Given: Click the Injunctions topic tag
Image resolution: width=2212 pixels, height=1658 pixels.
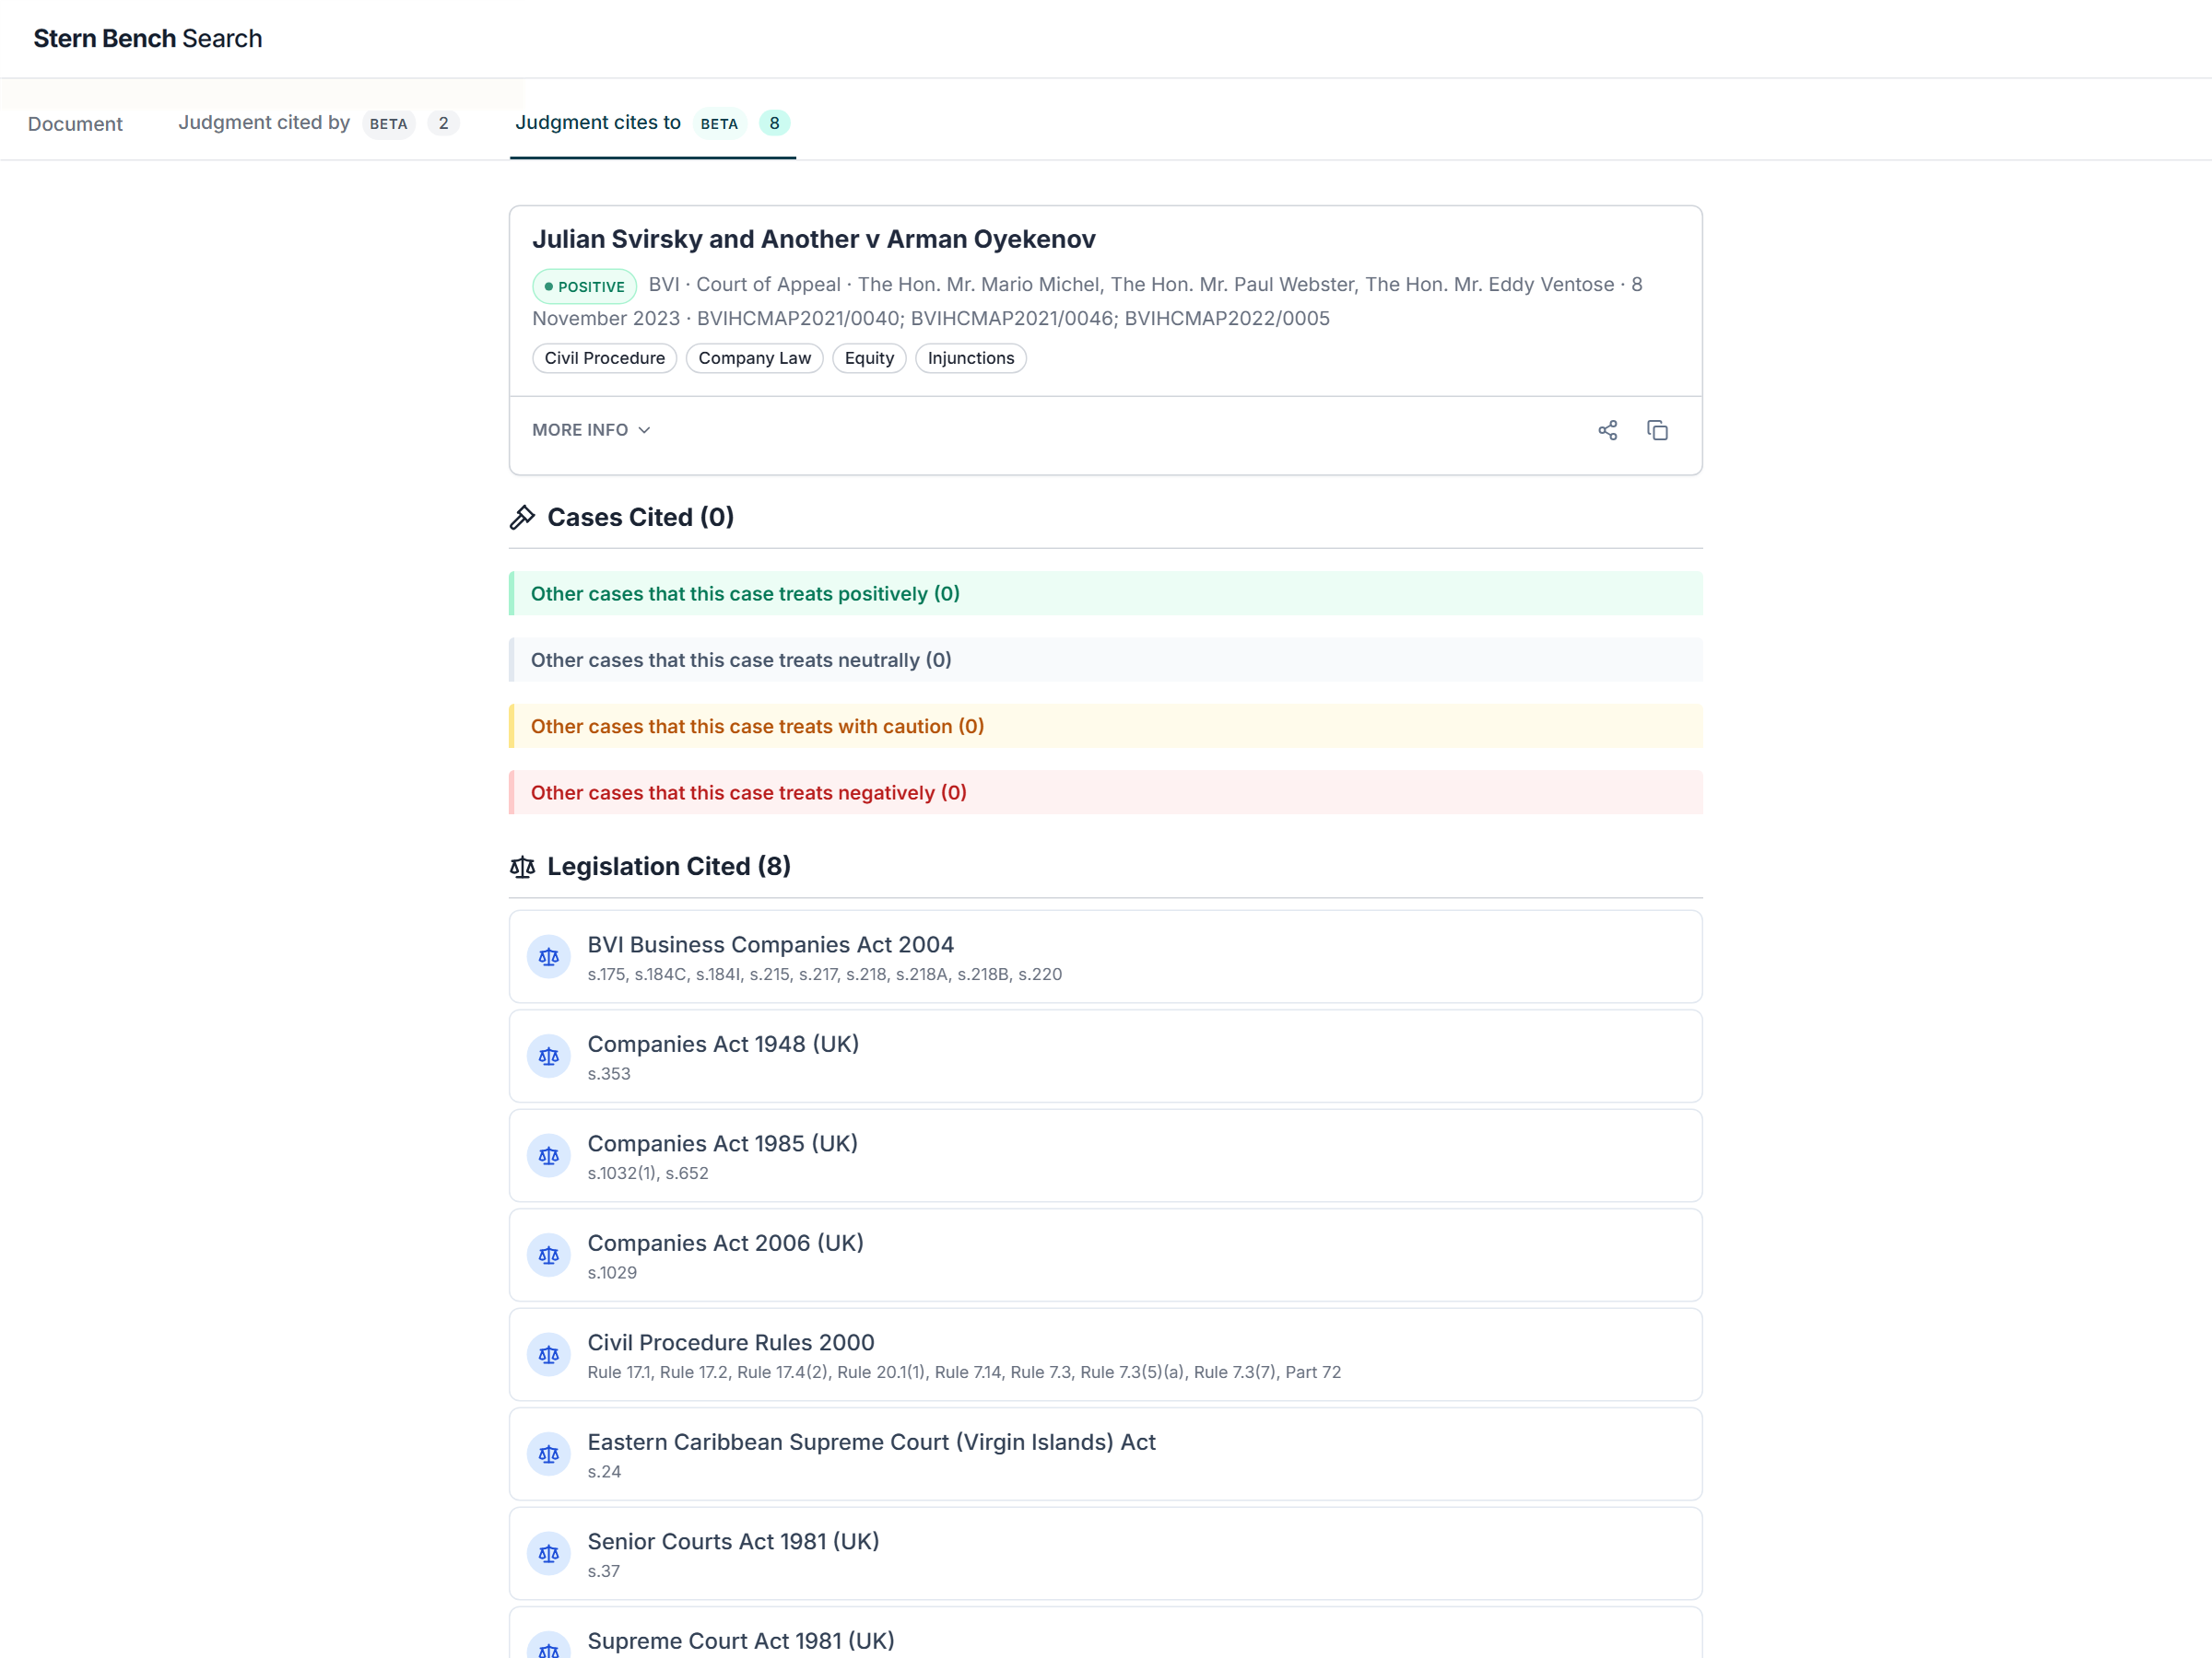Looking at the screenshot, I should 970,357.
